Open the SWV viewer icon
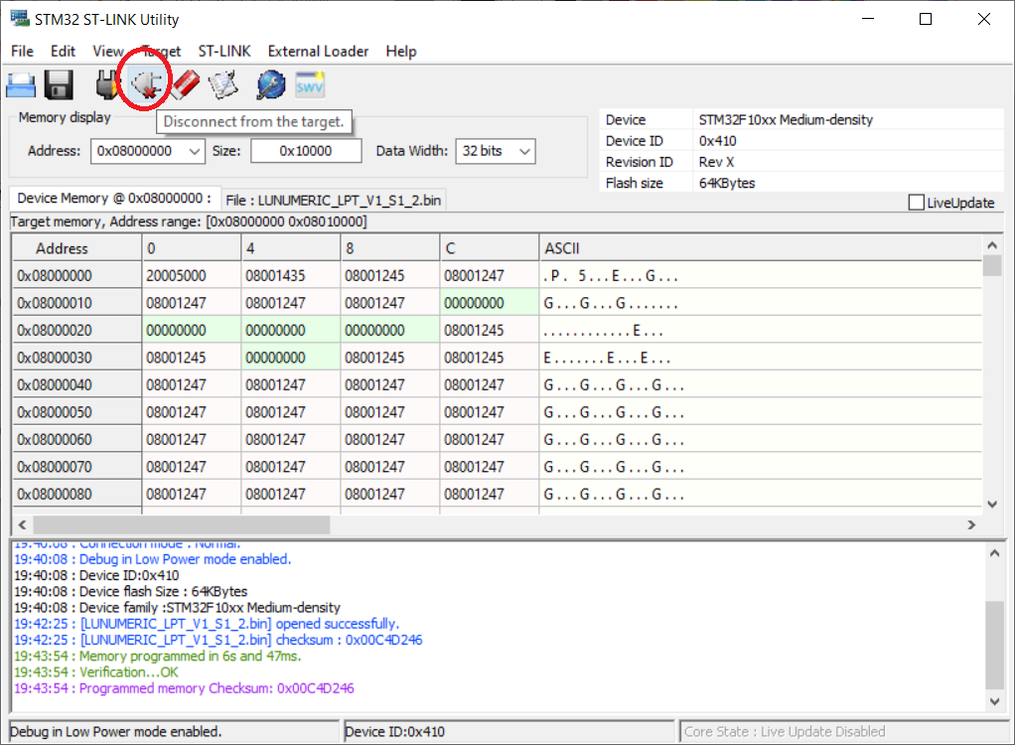The width and height of the screenshot is (1015, 745). coord(310,85)
